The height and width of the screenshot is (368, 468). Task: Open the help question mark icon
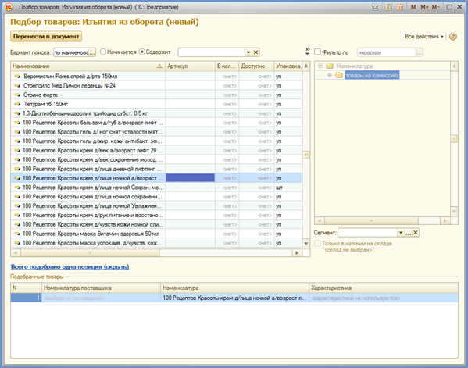(x=453, y=37)
